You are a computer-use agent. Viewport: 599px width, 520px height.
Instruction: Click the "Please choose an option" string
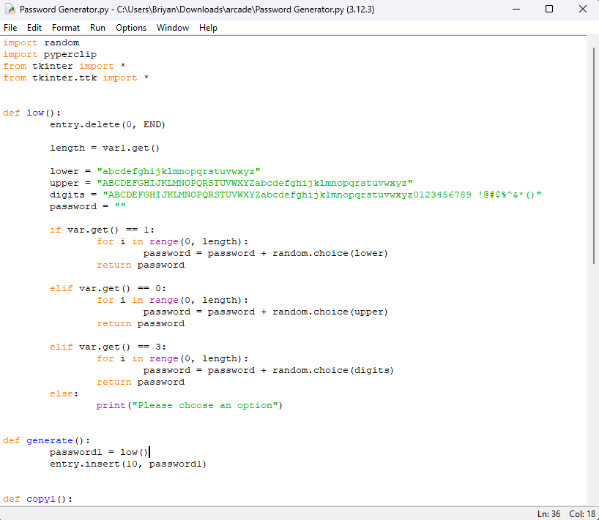click(x=205, y=405)
